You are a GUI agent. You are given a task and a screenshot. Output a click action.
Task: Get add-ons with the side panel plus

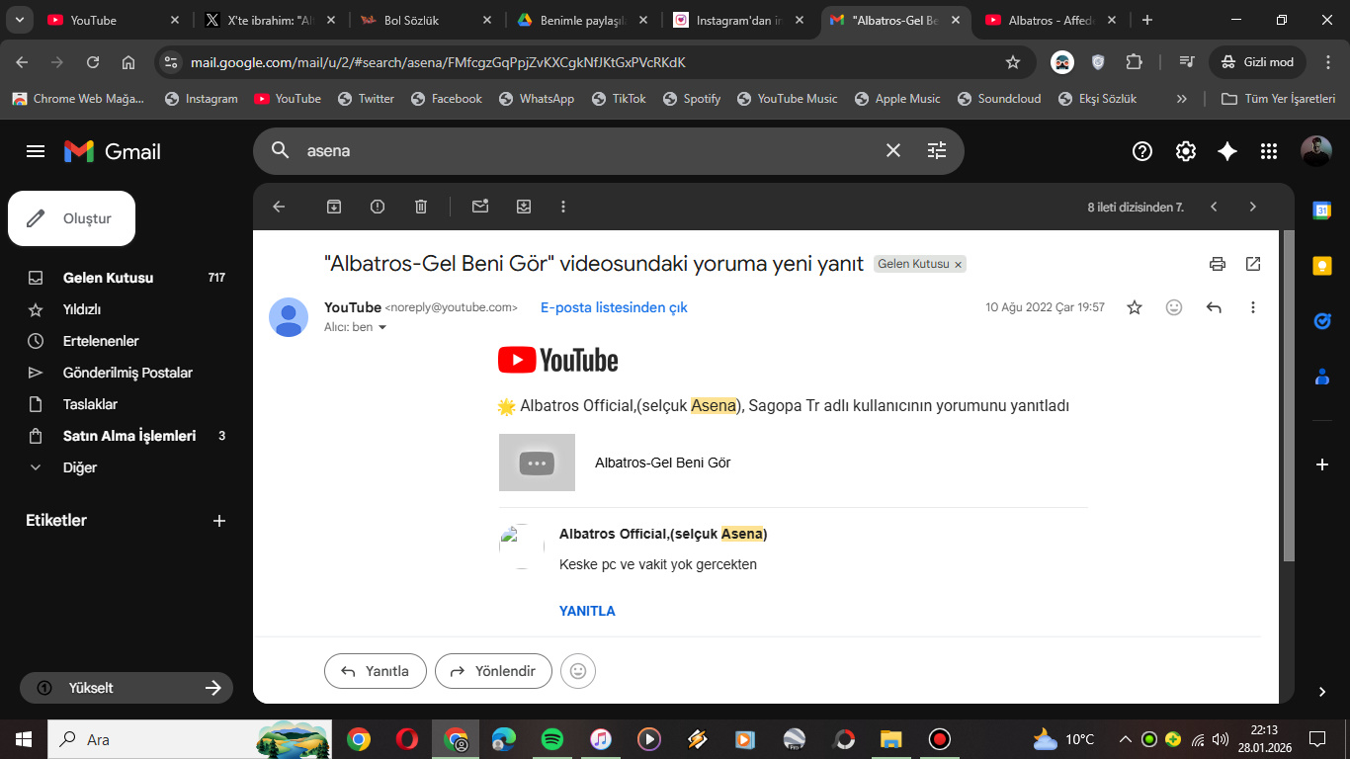click(x=1322, y=464)
